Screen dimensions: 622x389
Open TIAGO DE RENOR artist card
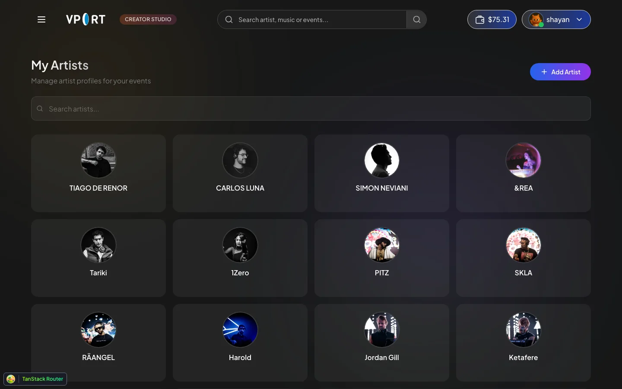point(98,173)
